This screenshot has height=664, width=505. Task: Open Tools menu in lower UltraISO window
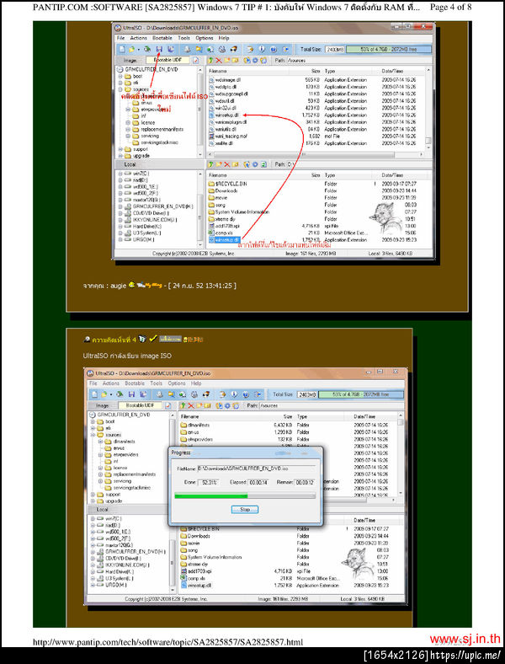pos(156,383)
